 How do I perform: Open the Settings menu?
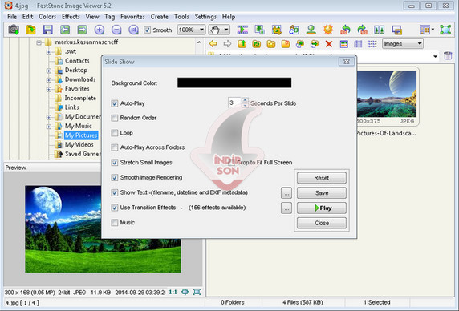point(205,17)
